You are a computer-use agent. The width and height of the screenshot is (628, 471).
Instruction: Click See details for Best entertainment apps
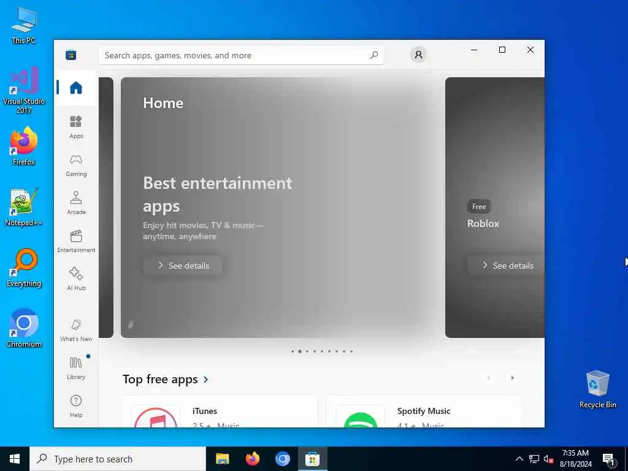point(183,266)
